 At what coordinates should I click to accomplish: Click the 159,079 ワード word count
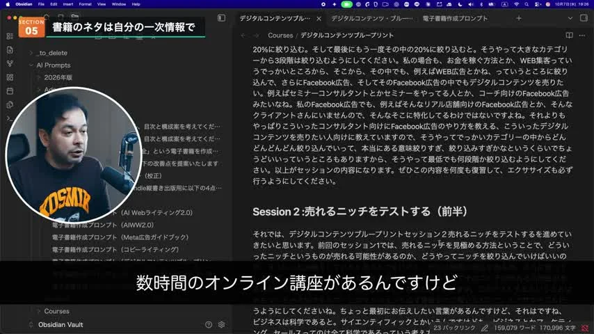[x=514, y=328]
